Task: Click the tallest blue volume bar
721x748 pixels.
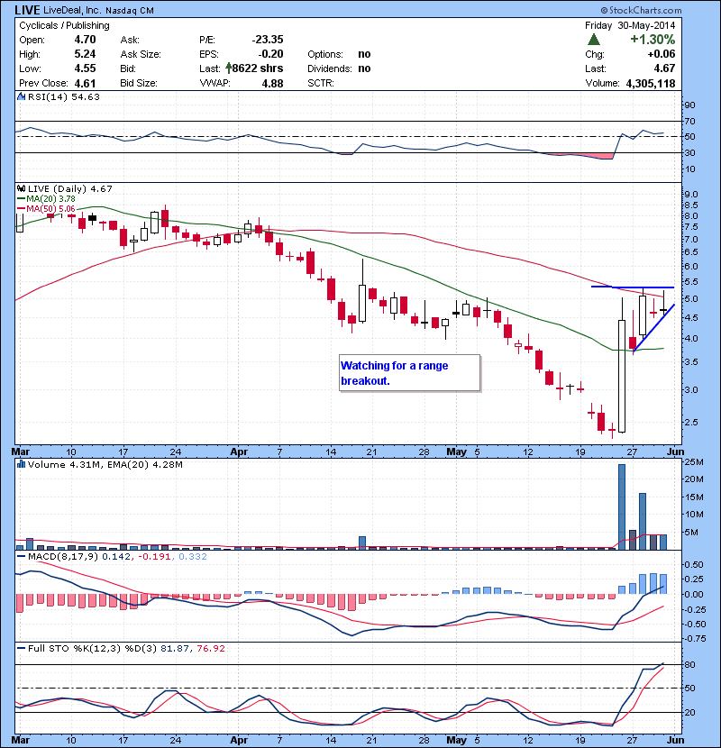Action: pos(622,506)
